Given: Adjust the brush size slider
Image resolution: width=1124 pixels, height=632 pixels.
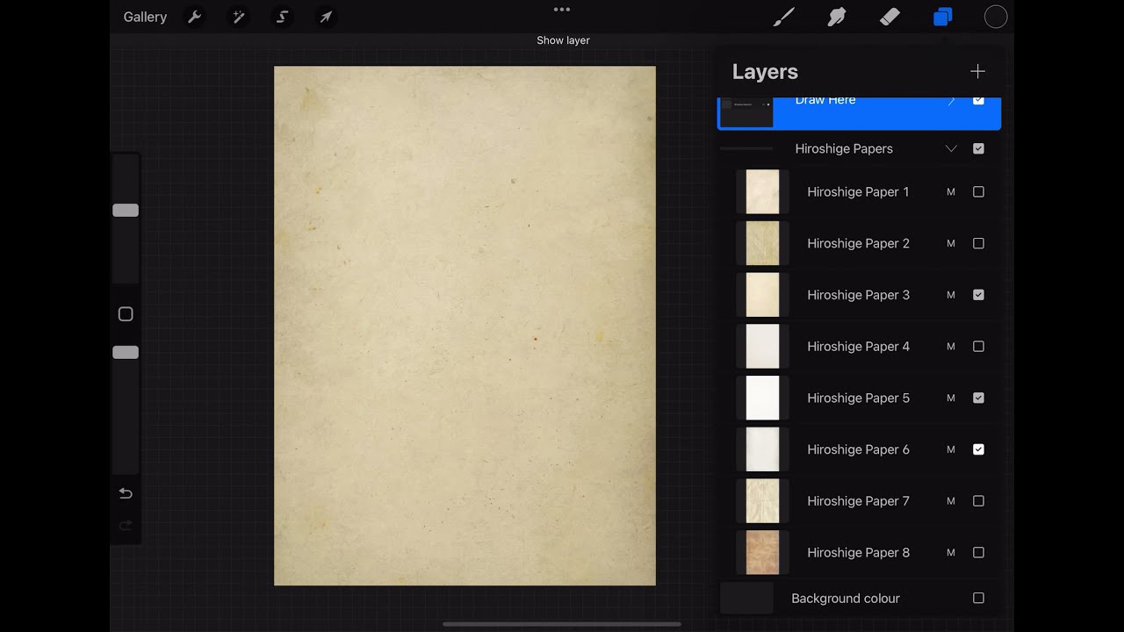Looking at the screenshot, I should [126, 211].
